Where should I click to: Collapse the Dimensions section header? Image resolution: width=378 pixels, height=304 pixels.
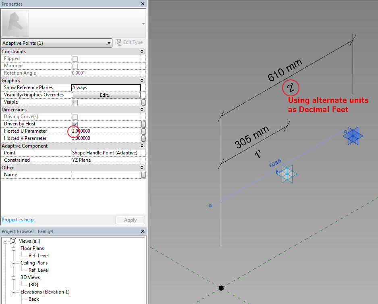coord(142,109)
